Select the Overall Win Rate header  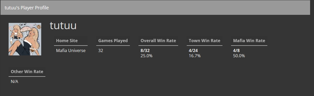point(158,41)
